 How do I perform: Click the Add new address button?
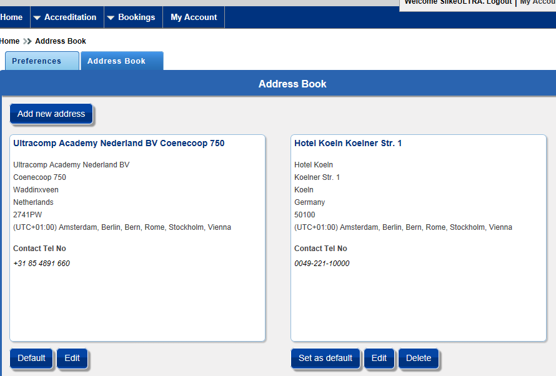coord(51,114)
